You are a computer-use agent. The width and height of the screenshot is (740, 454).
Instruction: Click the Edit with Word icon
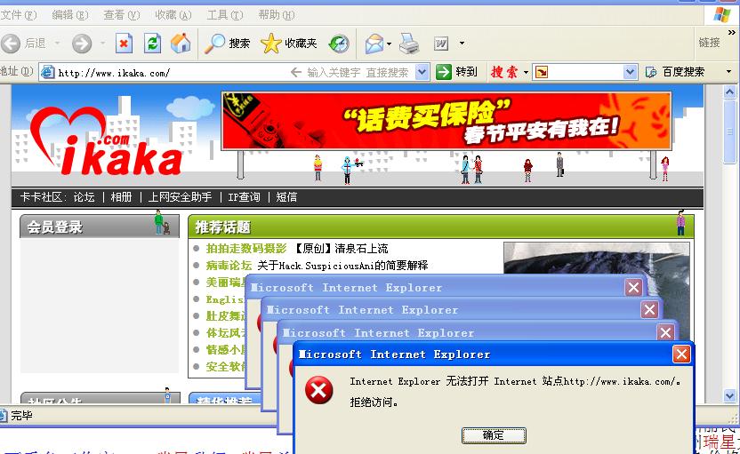coord(441,44)
